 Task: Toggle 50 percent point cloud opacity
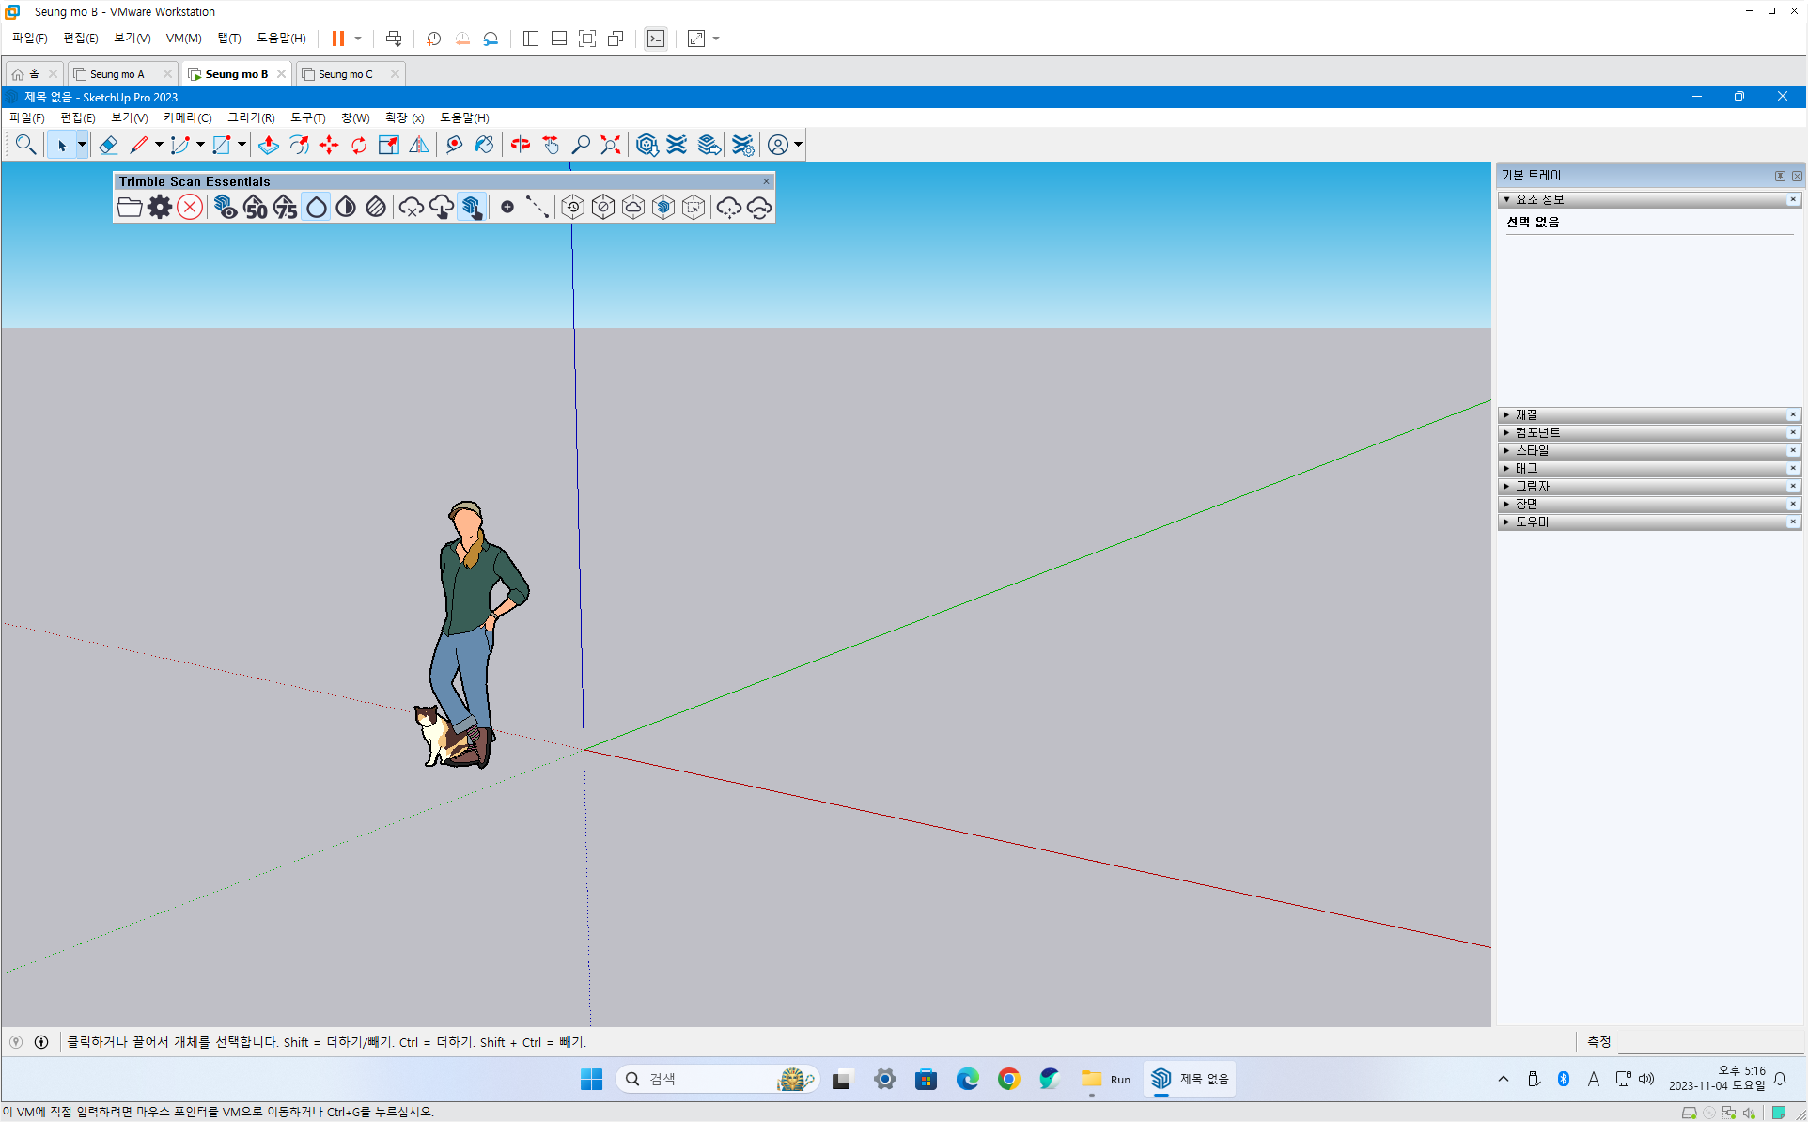(255, 208)
